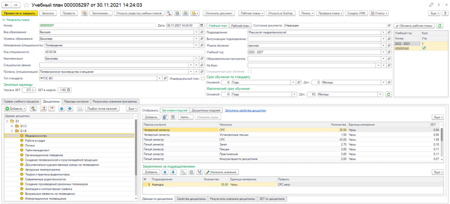Show Дисциплины модулей view

pyautogui.click(x=207, y=110)
